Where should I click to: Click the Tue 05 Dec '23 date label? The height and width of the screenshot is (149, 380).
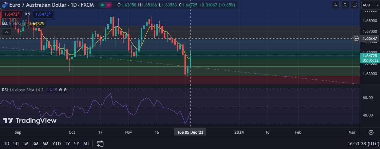click(190, 132)
